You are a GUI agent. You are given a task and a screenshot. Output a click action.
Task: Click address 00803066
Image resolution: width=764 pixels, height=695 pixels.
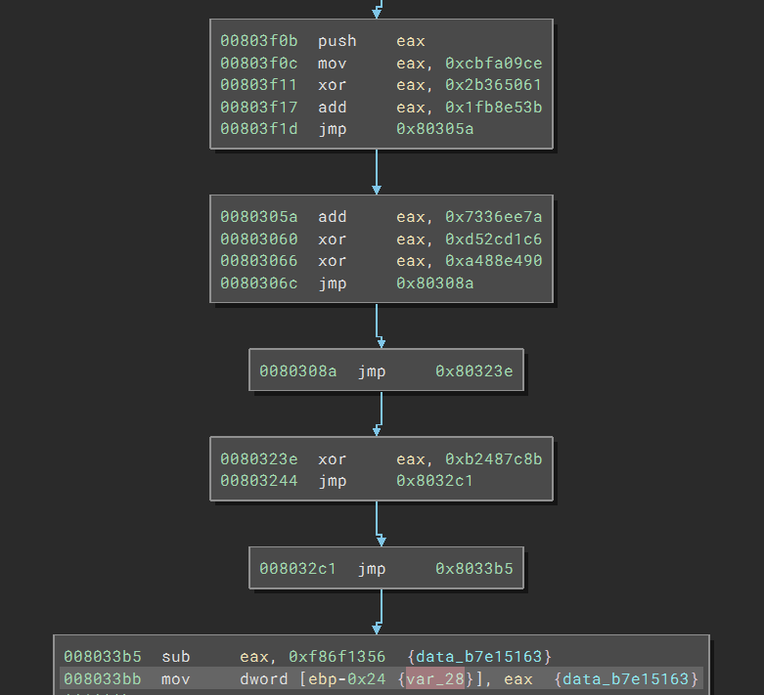(x=258, y=261)
